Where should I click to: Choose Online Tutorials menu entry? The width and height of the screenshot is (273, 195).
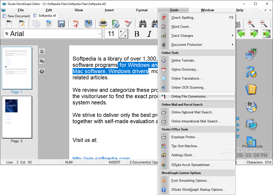tap(196, 60)
